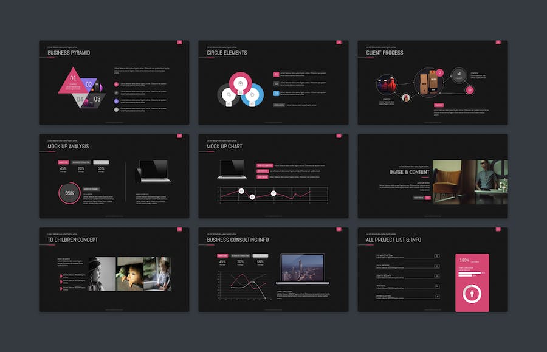
Task: Click the gray chart circle in Client Process
Action: coord(459,75)
